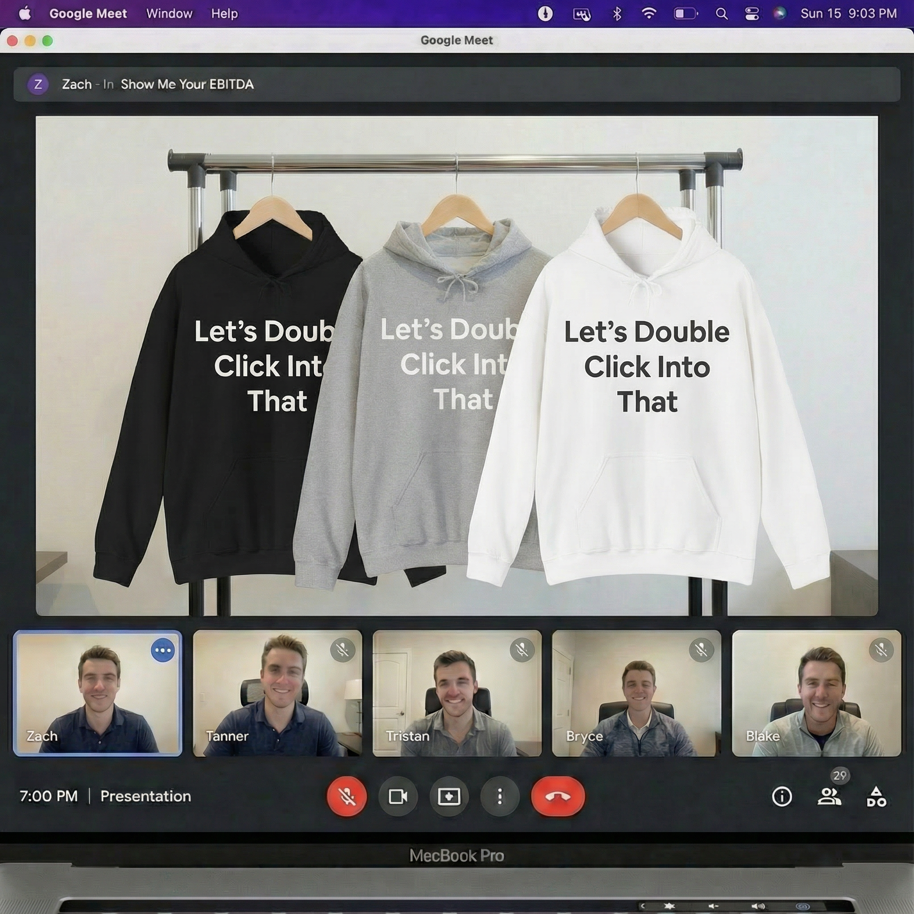
Task: Turn off the camera button
Action: [398, 797]
